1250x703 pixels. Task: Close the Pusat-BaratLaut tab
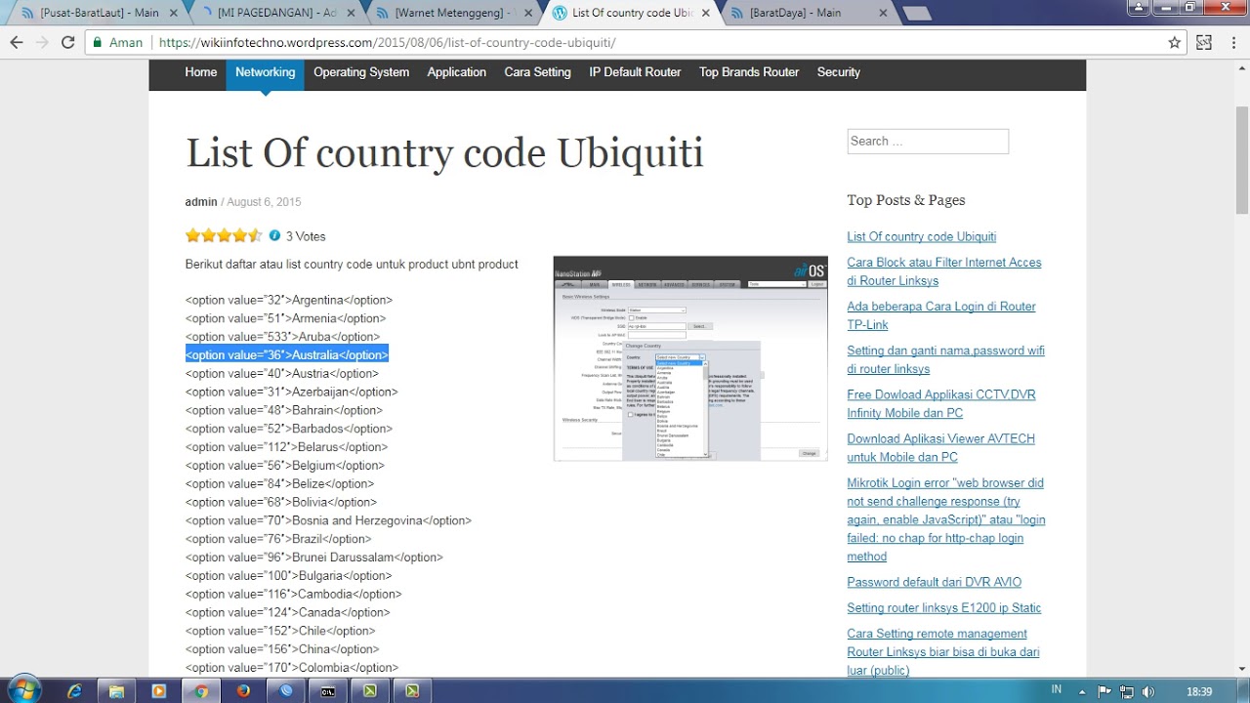tap(172, 13)
